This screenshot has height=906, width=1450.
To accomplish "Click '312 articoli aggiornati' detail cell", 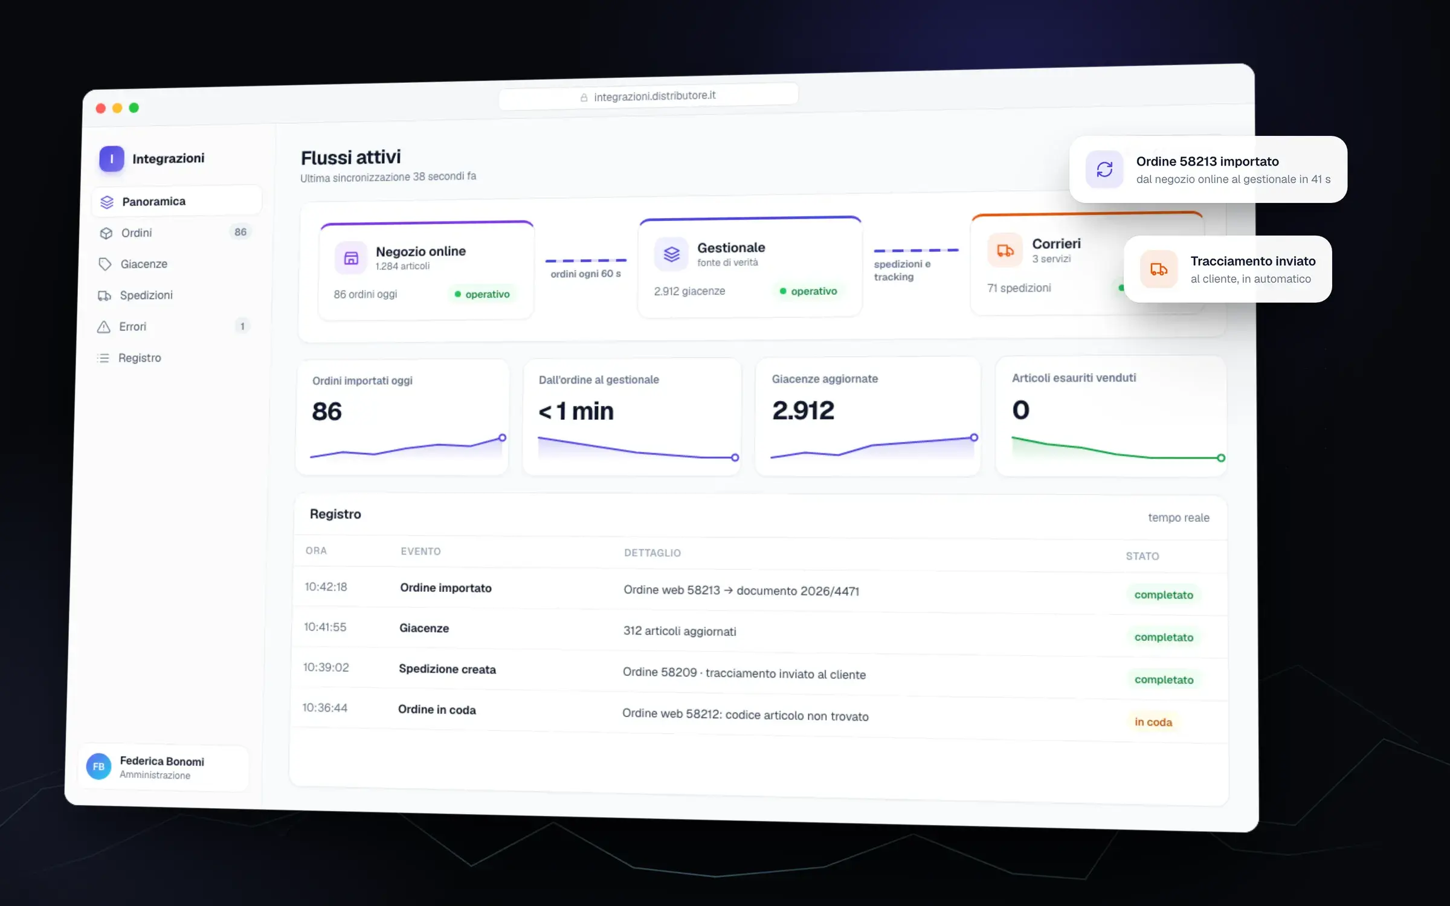I will coord(680,631).
